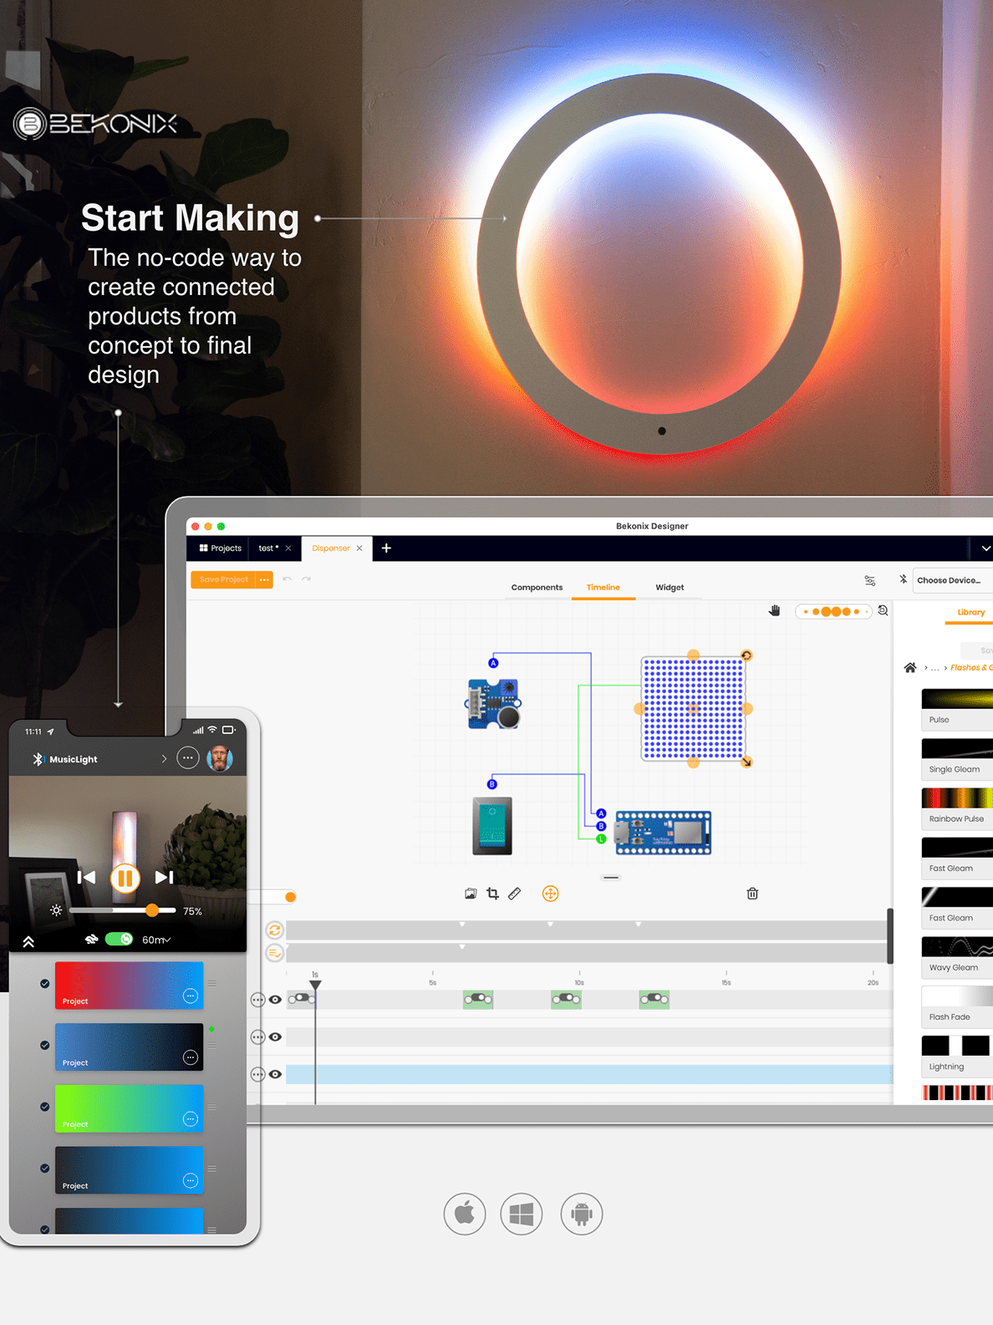Select the crop tool below canvas
This screenshot has height=1325, width=993.
tap(492, 894)
